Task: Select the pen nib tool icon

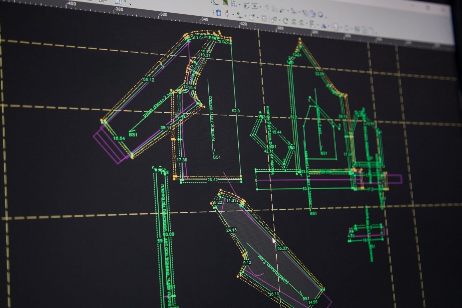Action: pyautogui.click(x=227, y=13)
